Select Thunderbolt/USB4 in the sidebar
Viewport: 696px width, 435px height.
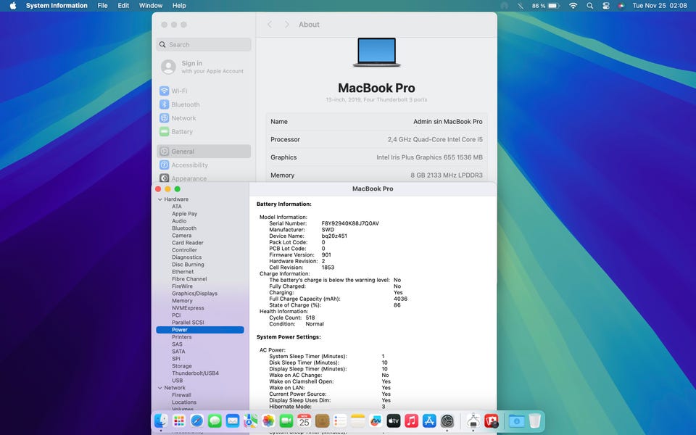pyautogui.click(x=195, y=373)
